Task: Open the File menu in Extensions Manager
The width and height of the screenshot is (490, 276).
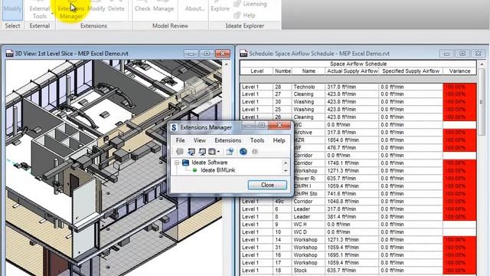Action: click(x=181, y=140)
